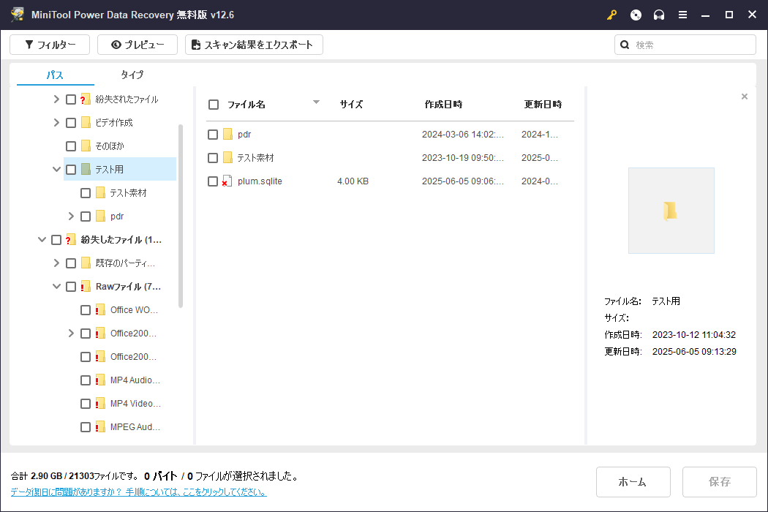
Task: Check the pdr row checkbox in file list
Action: (x=213, y=135)
